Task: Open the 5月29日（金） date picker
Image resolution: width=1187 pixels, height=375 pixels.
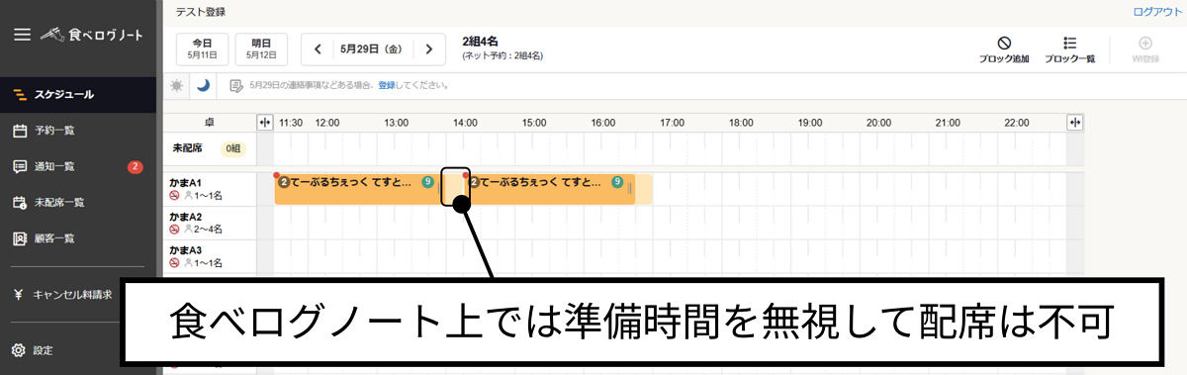Action: 373,48
